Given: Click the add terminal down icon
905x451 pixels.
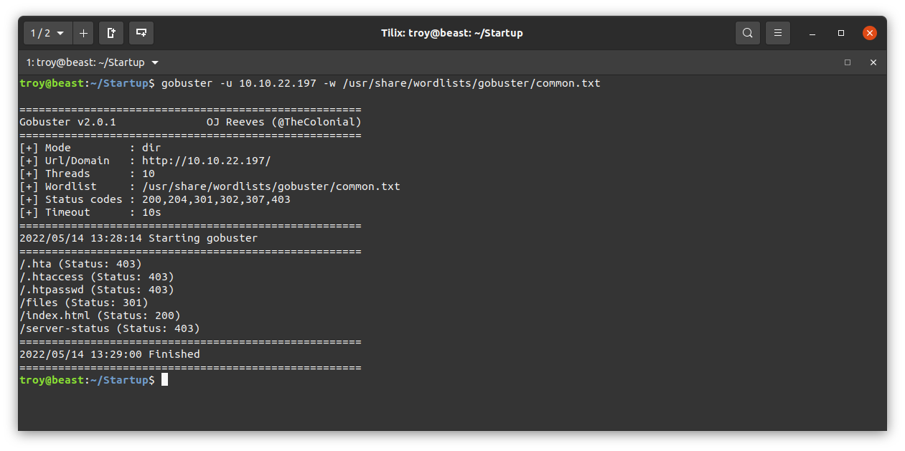Looking at the screenshot, I should [x=141, y=33].
